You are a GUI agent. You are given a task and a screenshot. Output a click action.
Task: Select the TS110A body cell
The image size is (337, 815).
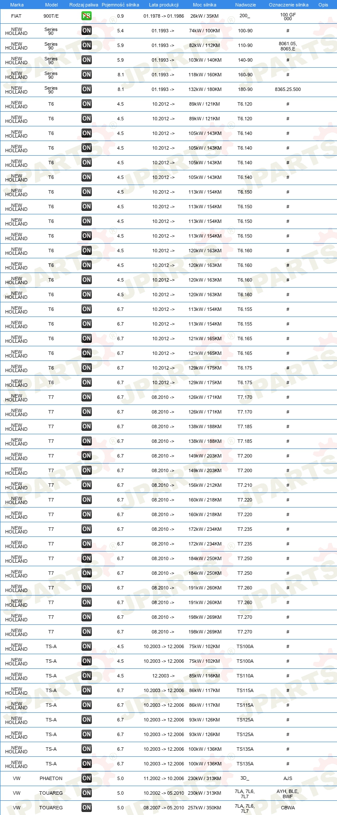[245, 676]
